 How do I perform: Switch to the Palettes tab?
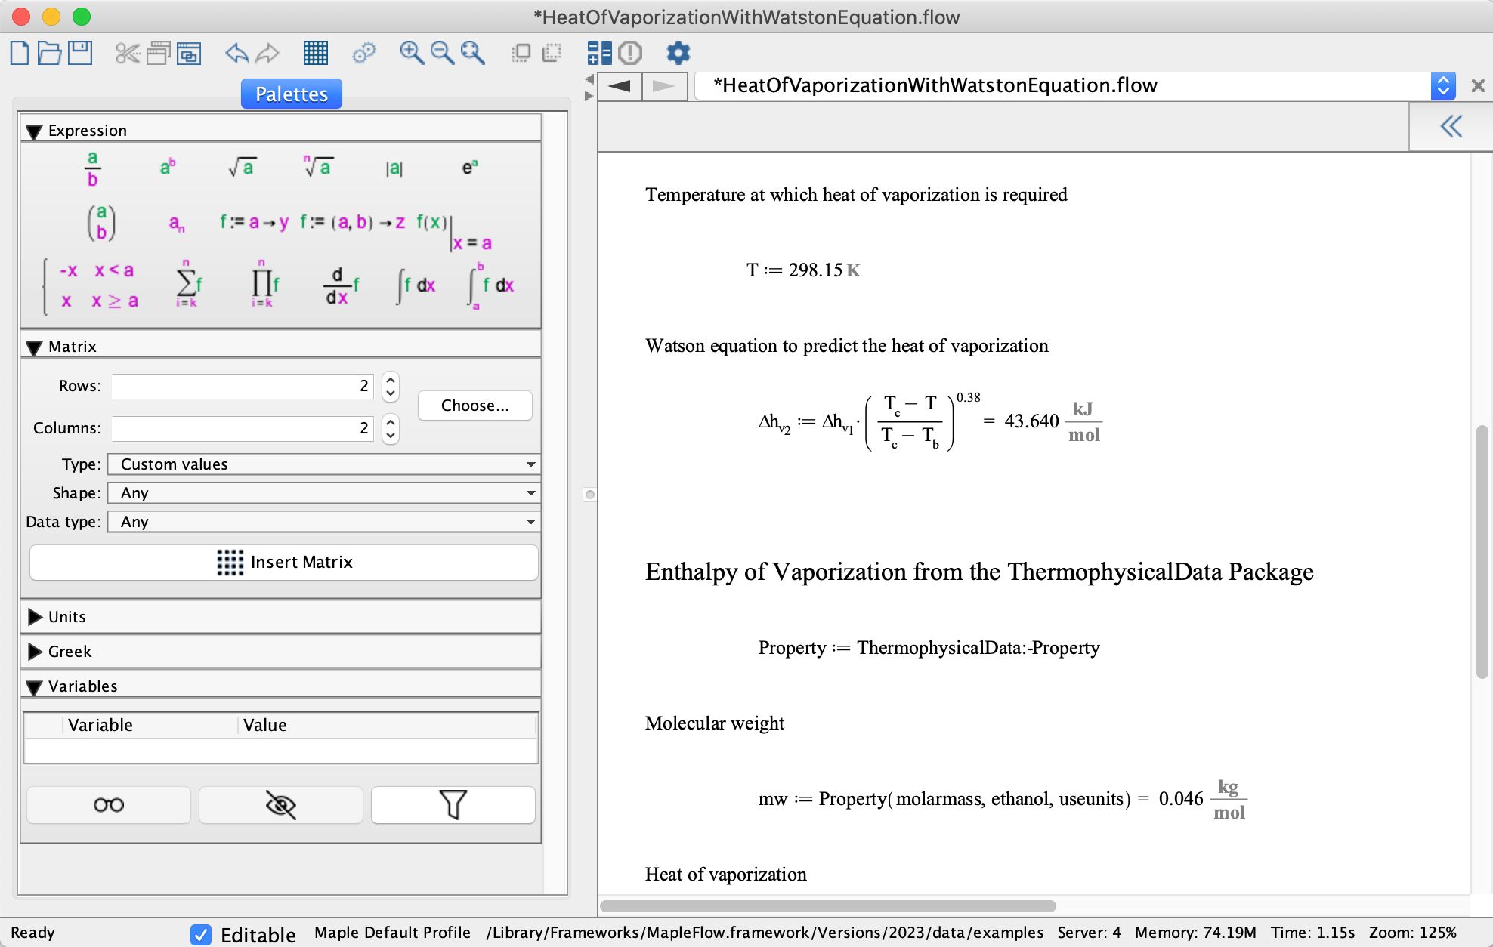click(x=291, y=93)
